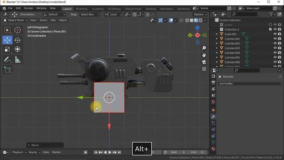
Task: Open the outliner filter funnel icon
Action: [x=271, y=14]
